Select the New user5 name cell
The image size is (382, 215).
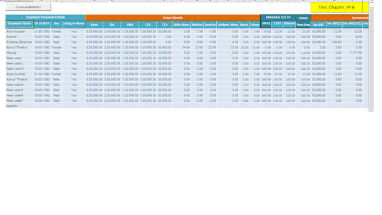19,90
